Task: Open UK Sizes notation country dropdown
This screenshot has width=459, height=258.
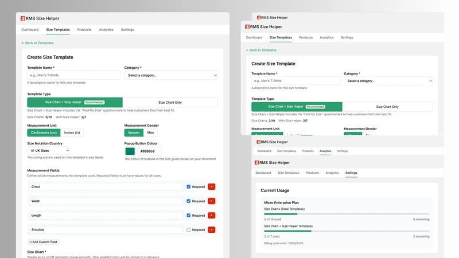Action: (48, 151)
